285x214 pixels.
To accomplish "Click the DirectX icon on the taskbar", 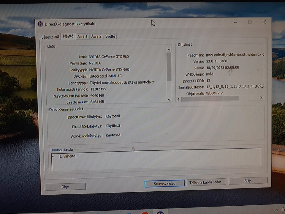I will tap(160, 213).
